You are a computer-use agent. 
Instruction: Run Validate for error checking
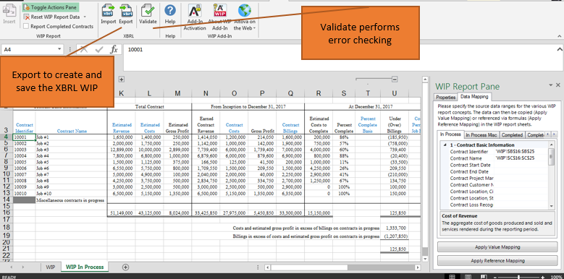pos(148,14)
